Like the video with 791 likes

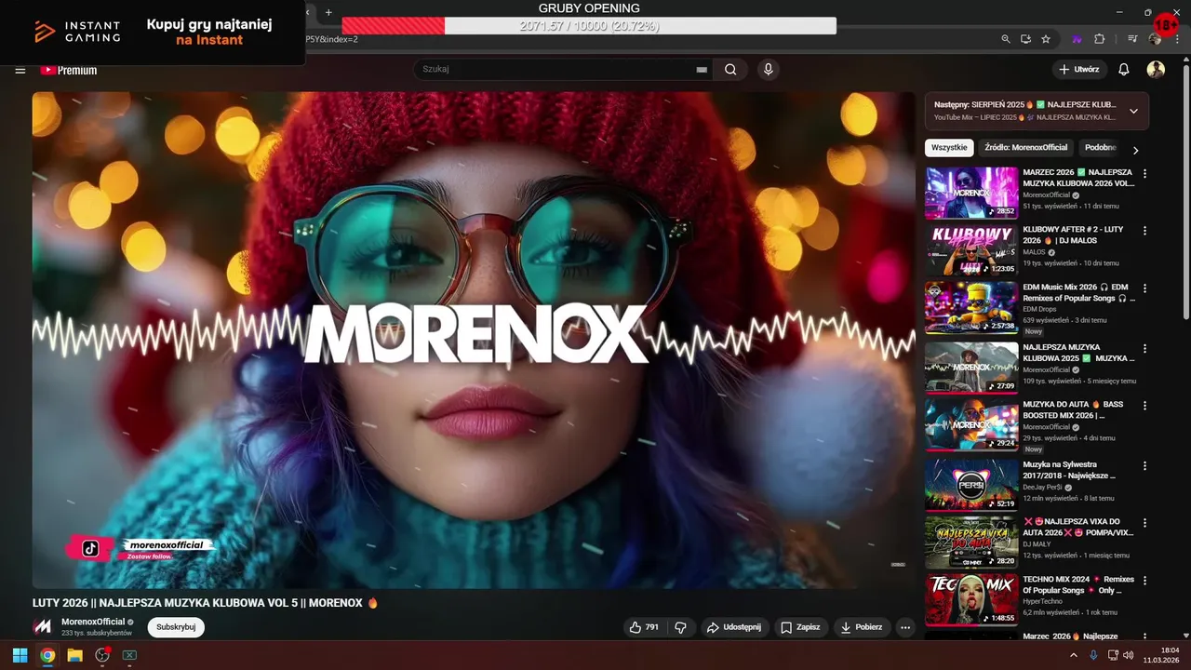point(644,627)
